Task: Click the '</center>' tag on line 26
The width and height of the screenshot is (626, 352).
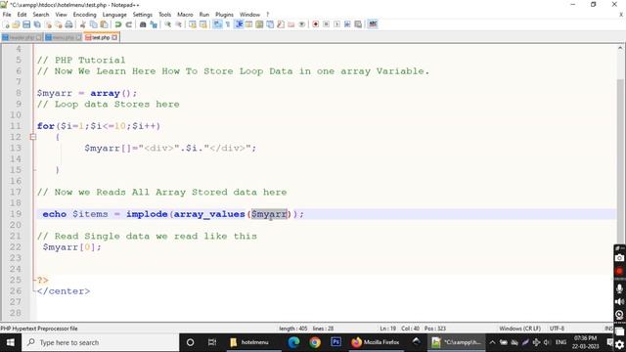Action: 64,291
